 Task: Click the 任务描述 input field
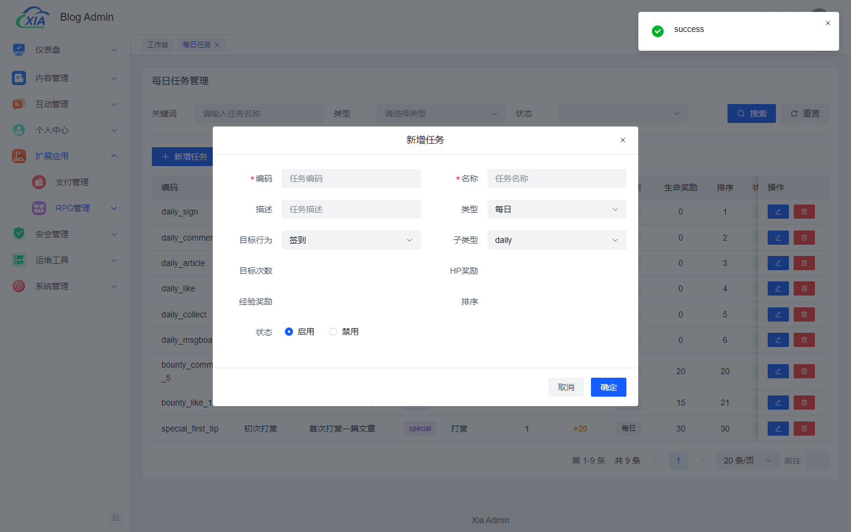[x=351, y=209]
